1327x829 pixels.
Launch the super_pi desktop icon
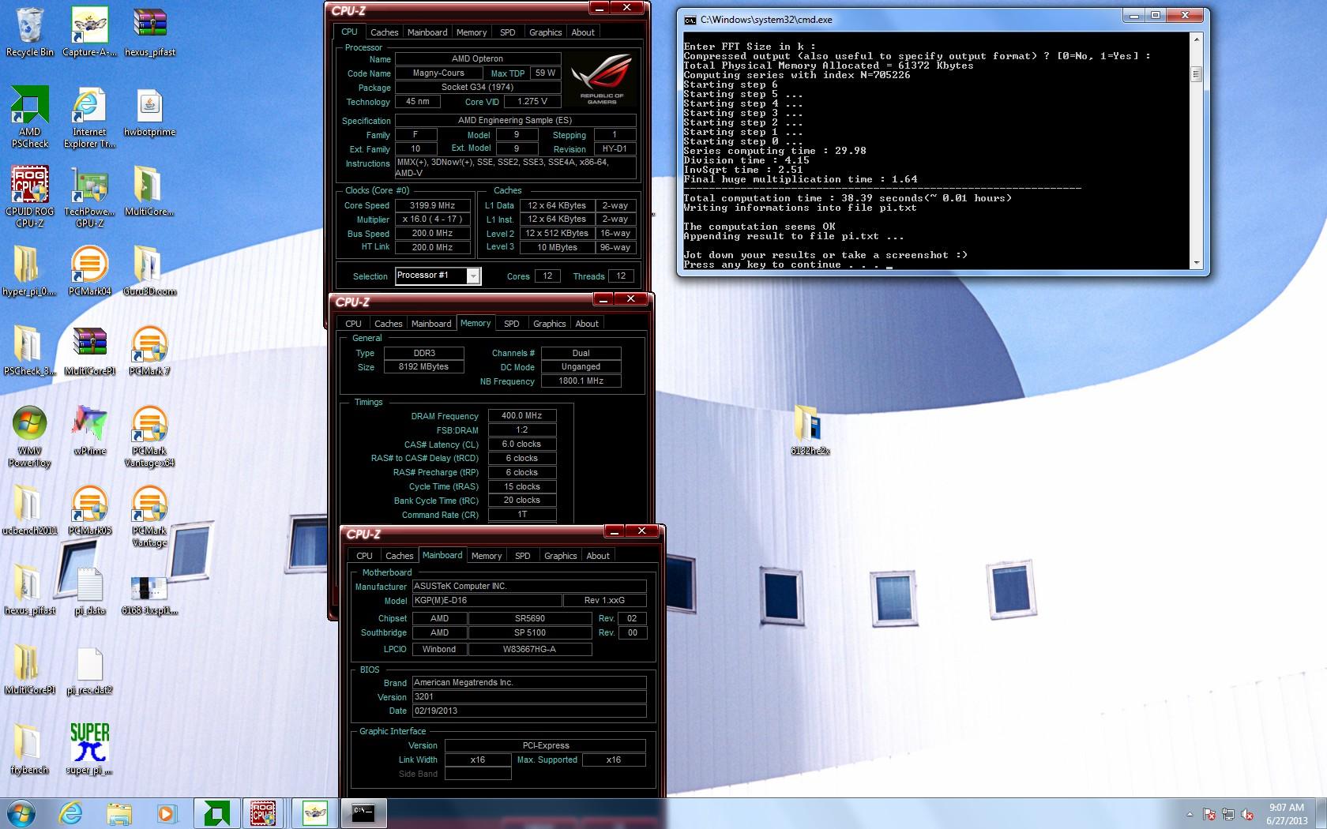[89, 750]
